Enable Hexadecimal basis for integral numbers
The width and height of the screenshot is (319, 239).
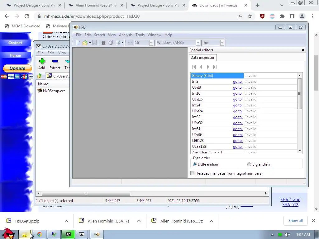[x=193, y=173]
